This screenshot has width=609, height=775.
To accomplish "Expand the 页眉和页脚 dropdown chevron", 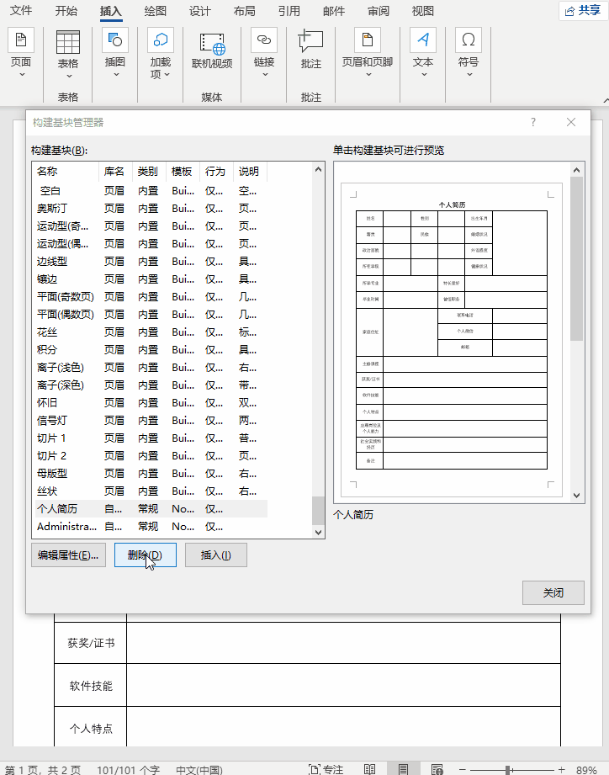I will (x=368, y=75).
